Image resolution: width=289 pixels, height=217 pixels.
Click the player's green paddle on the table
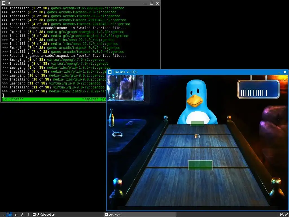[200, 165]
